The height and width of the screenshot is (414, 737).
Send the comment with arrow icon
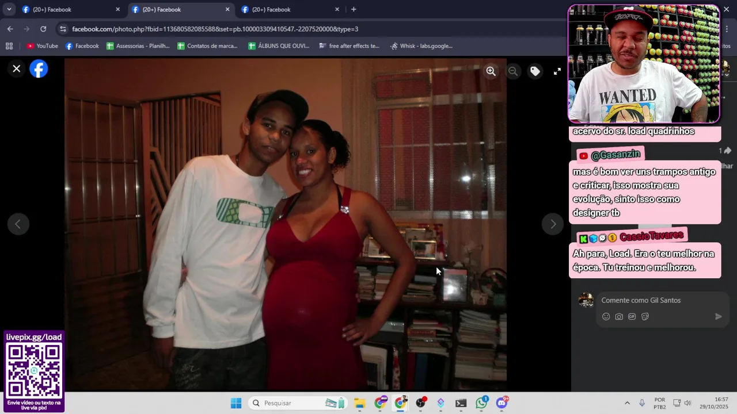(x=718, y=316)
